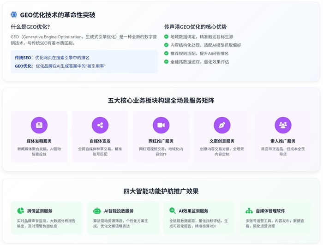Click the chip icon beside the GEO优化技术 title
Viewport: 323px width, 245px height.
(14, 15)
